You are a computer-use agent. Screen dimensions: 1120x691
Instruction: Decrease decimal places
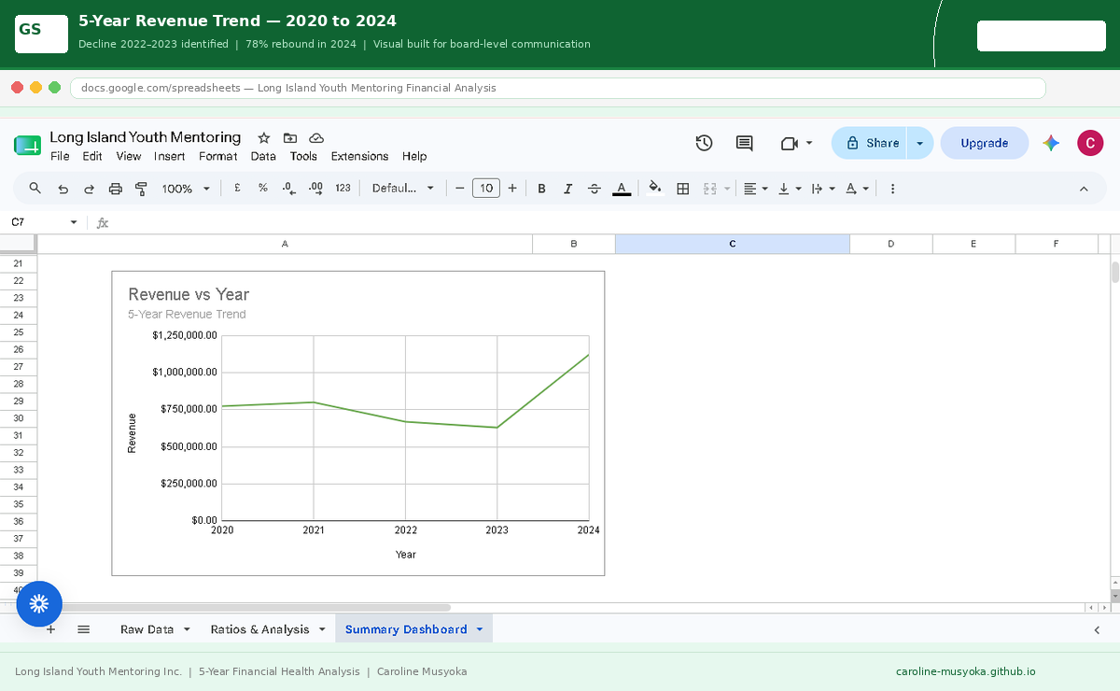pos(289,188)
